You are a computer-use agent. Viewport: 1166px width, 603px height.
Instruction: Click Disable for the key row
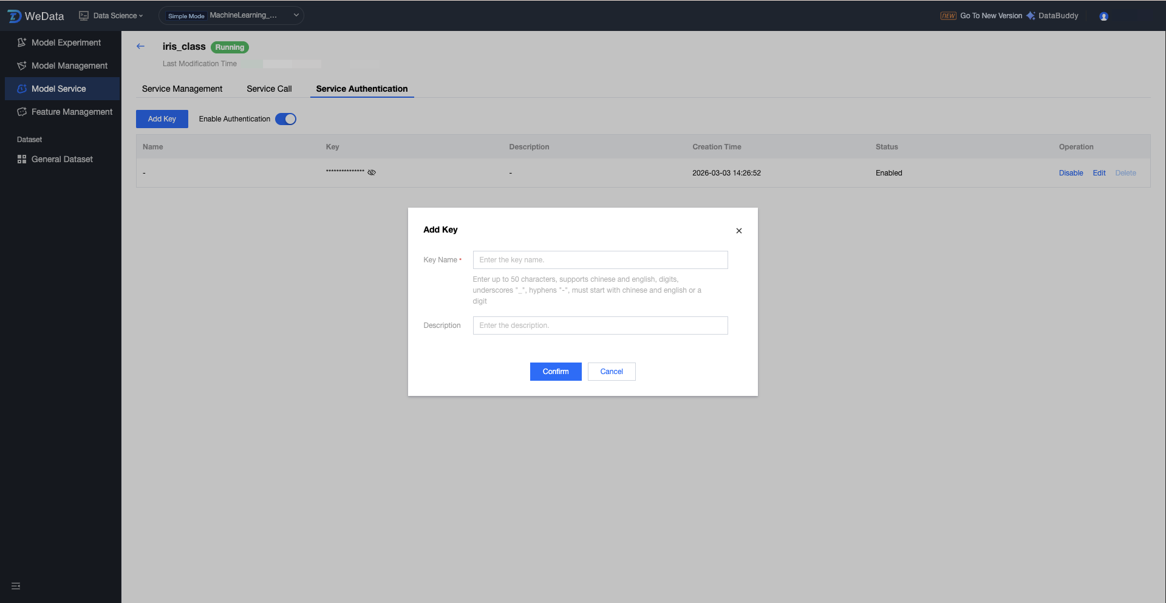point(1071,173)
